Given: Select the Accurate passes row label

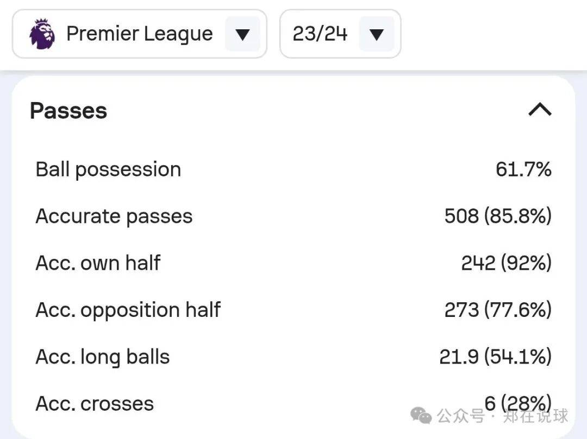Looking at the screenshot, I should 114,216.
